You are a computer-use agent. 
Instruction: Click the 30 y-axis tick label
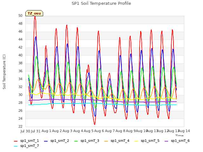[20, 95]
